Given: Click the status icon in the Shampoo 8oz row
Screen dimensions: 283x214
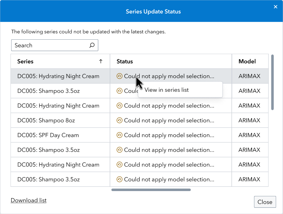Looking at the screenshot, I should coord(119,120).
